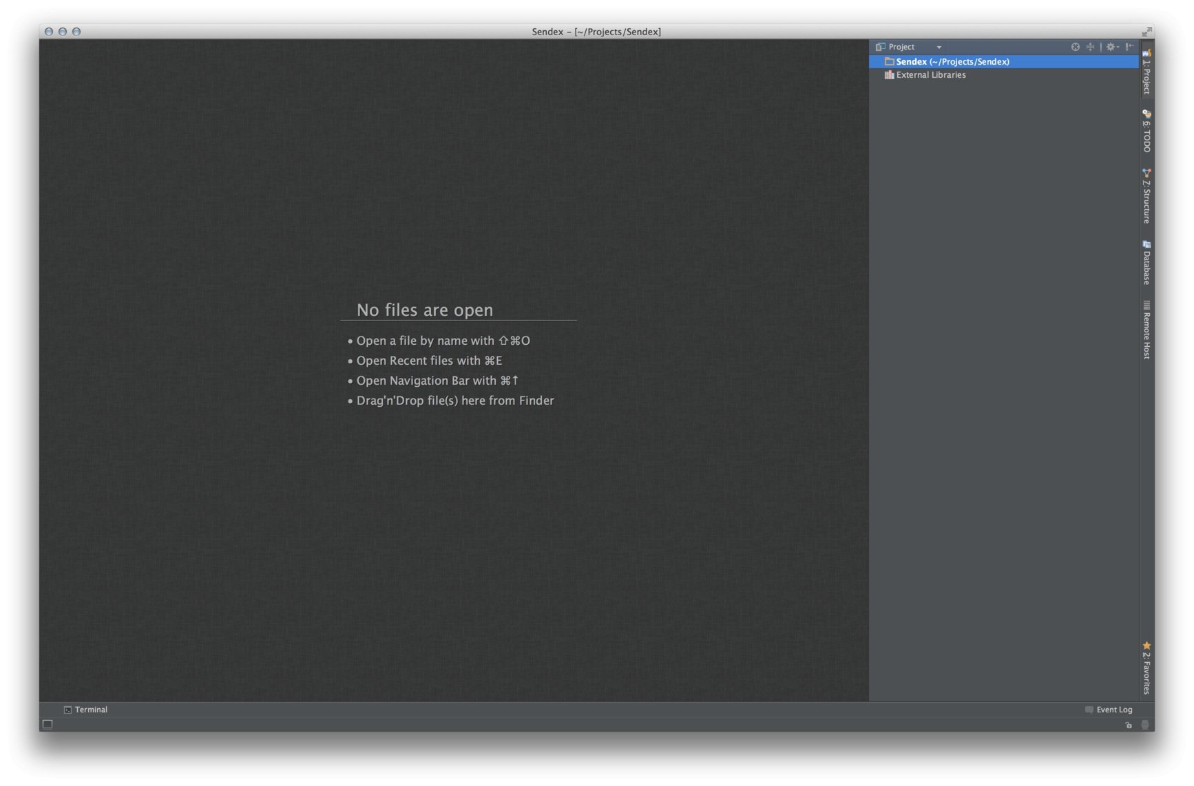
Task: Click the full-screen arrows in title bar
Action: 1146,32
